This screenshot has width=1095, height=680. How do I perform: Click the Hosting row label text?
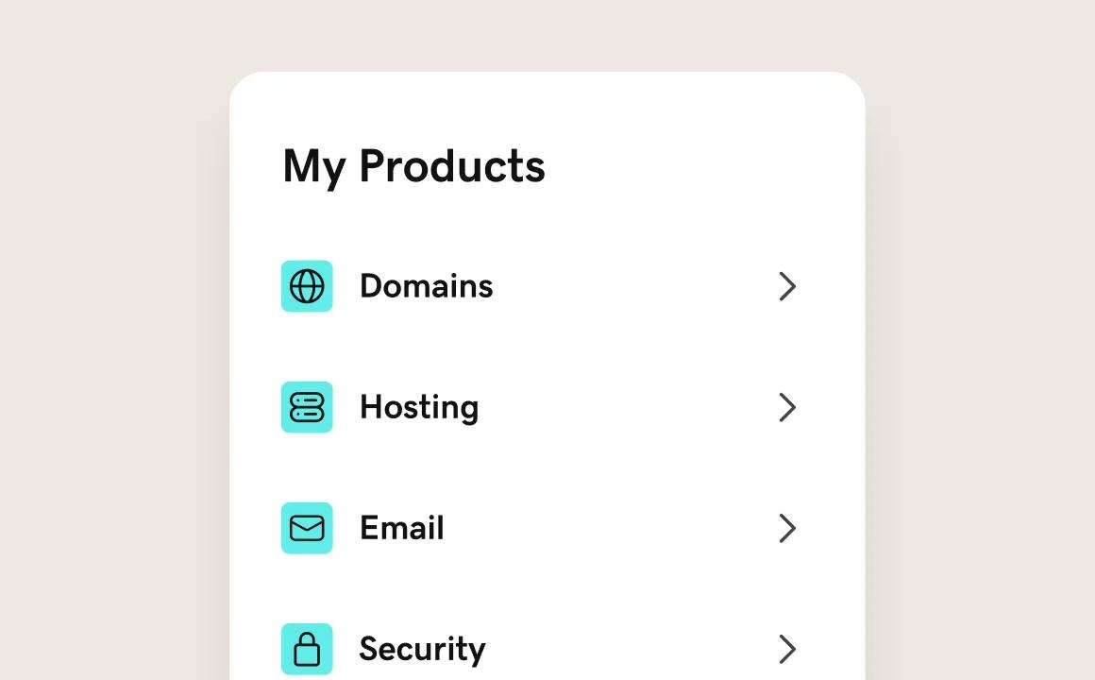(419, 407)
